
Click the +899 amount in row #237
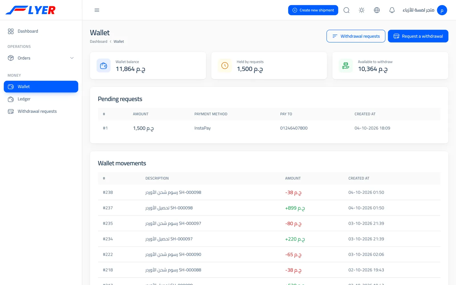(295, 208)
